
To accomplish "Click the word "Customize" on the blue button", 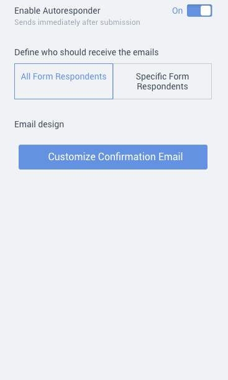I will tap(72, 157).
